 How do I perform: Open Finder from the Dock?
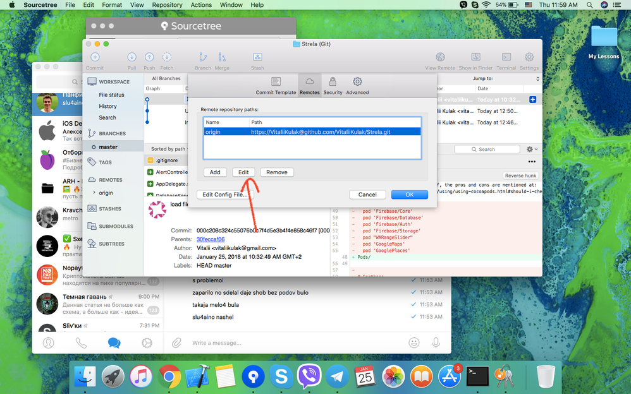point(85,377)
